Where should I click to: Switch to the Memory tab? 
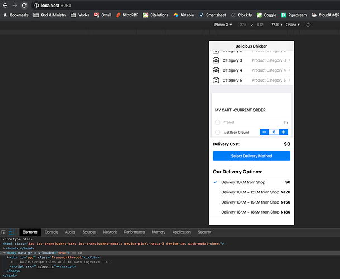(x=159, y=232)
